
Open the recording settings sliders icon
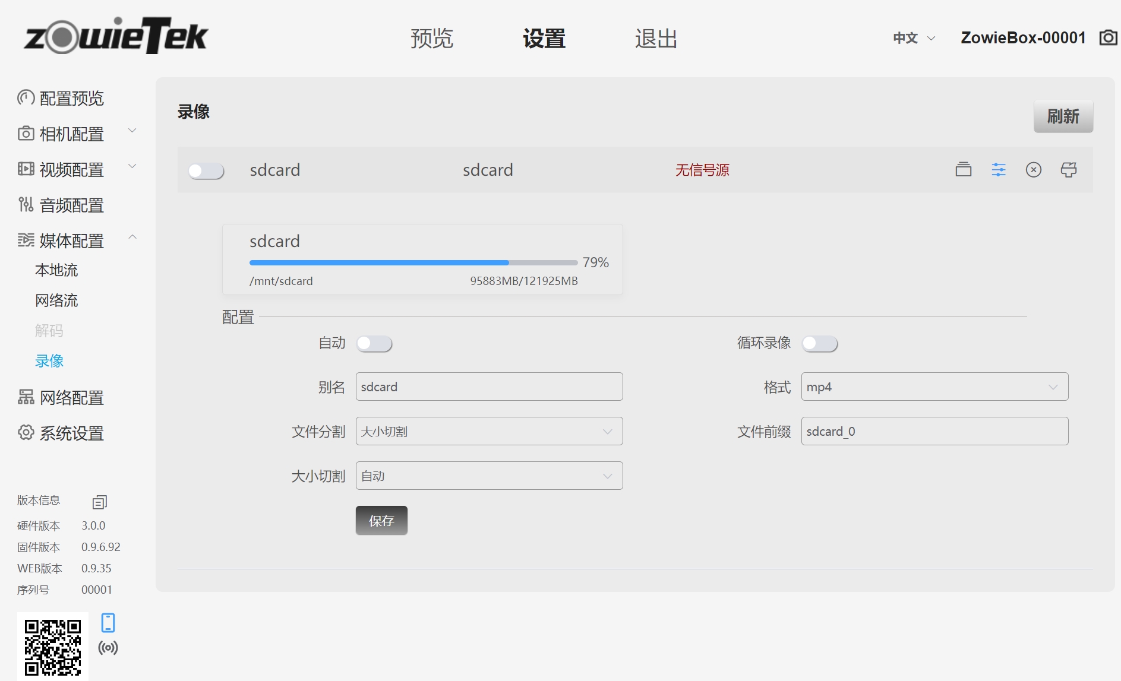coord(999,170)
